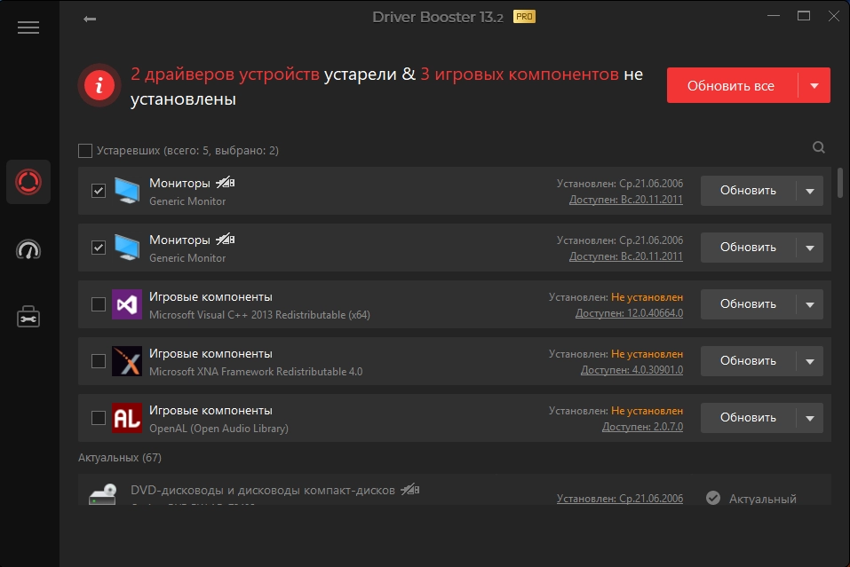Open the toolbox section in sidebar

click(28, 317)
